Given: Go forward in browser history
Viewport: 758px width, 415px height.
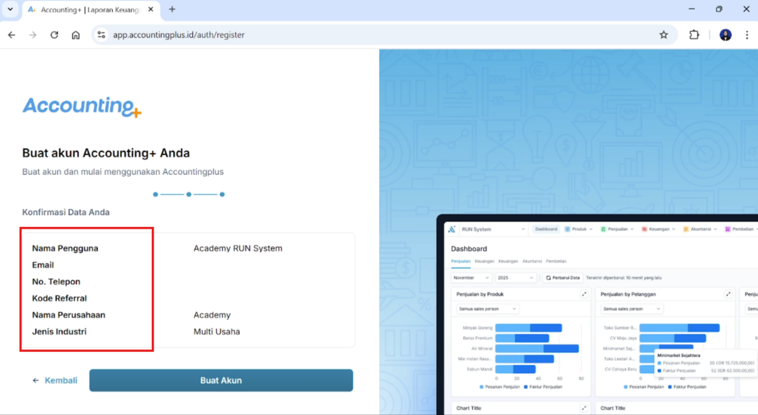Looking at the screenshot, I should click(33, 35).
